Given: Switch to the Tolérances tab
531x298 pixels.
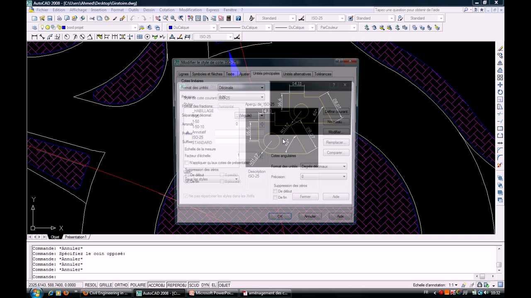Looking at the screenshot, I should pos(323,74).
